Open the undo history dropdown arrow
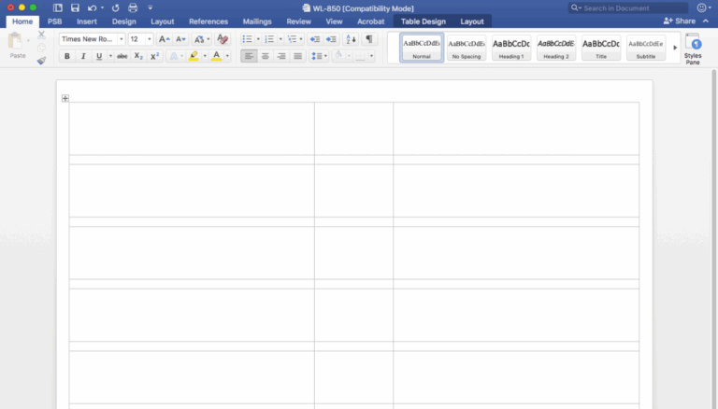Image resolution: width=718 pixels, height=409 pixels. click(102, 7)
